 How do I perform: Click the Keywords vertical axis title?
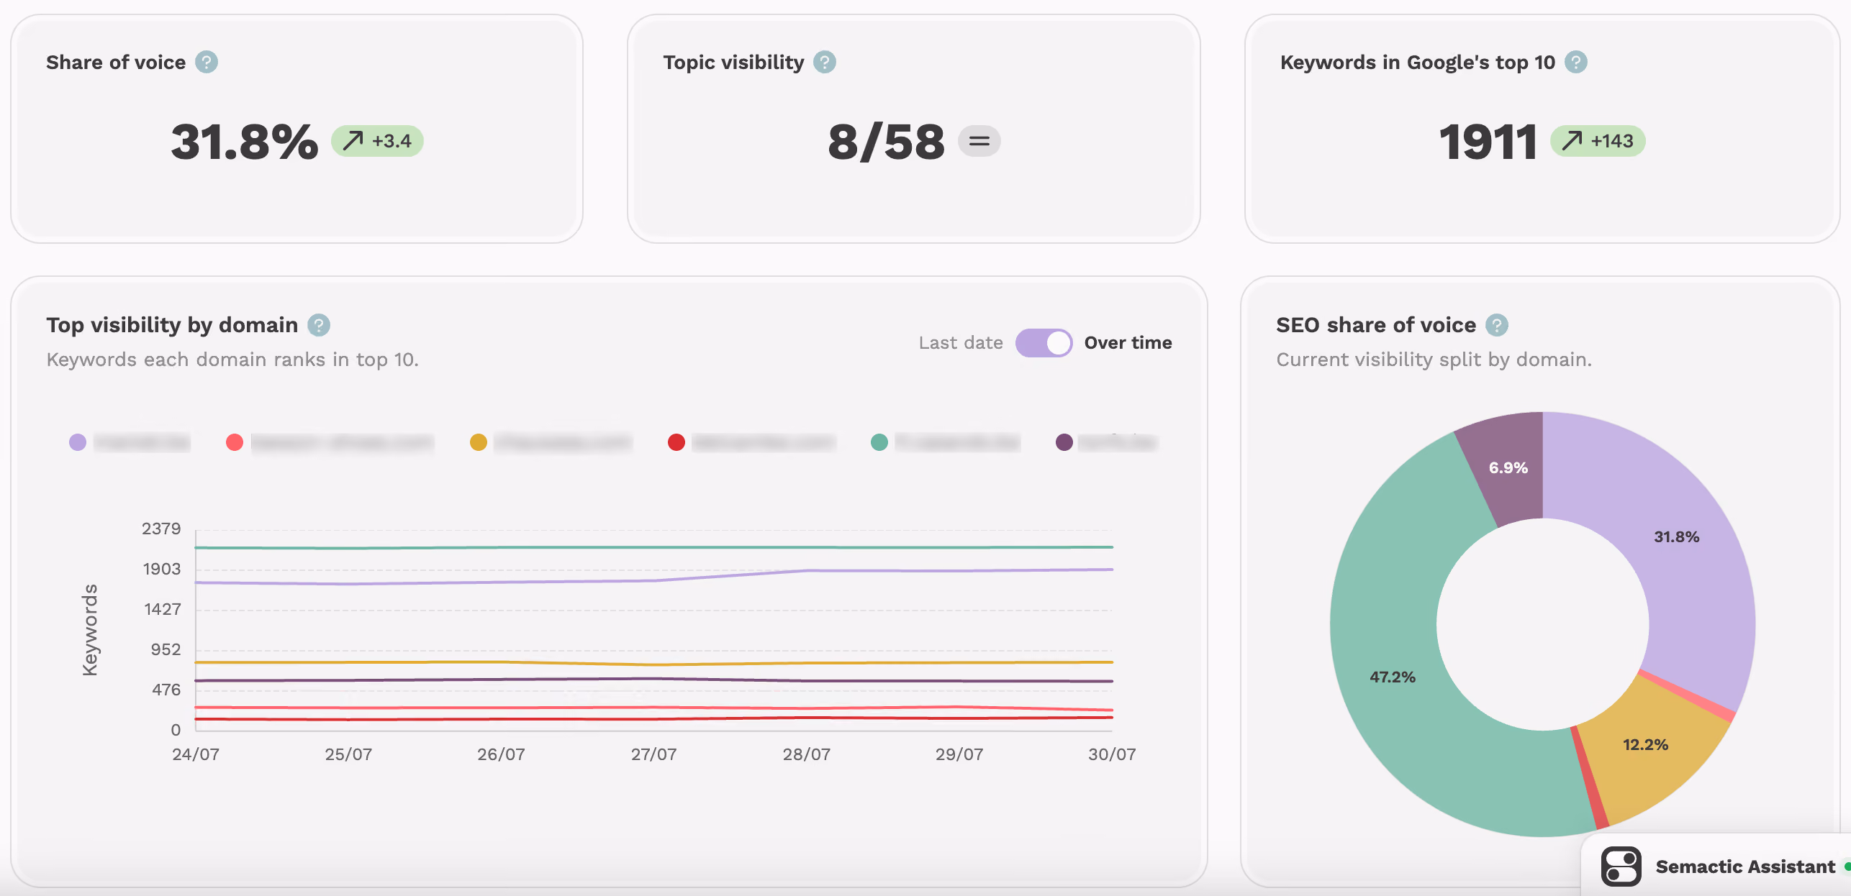click(x=90, y=630)
